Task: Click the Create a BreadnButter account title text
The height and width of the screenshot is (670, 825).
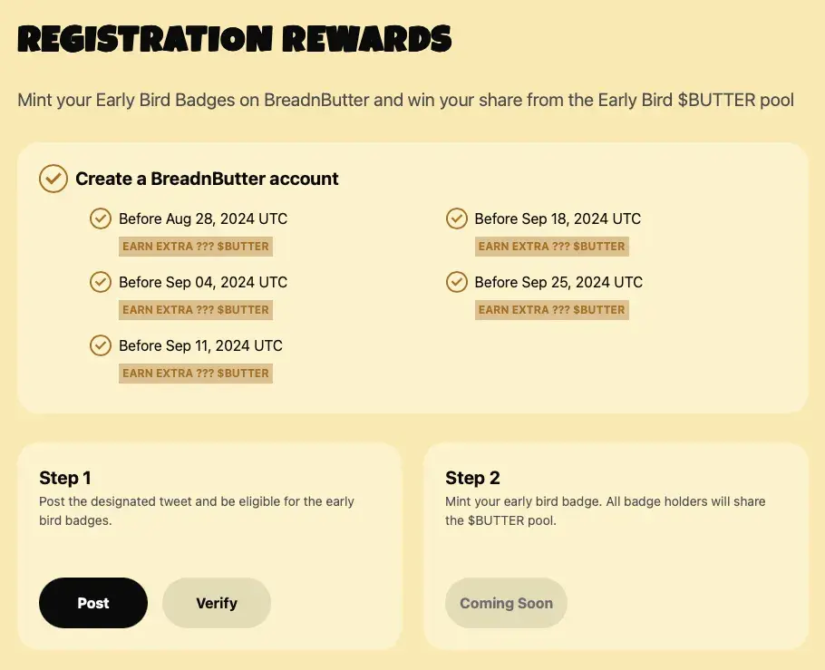Action: [x=207, y=179]
